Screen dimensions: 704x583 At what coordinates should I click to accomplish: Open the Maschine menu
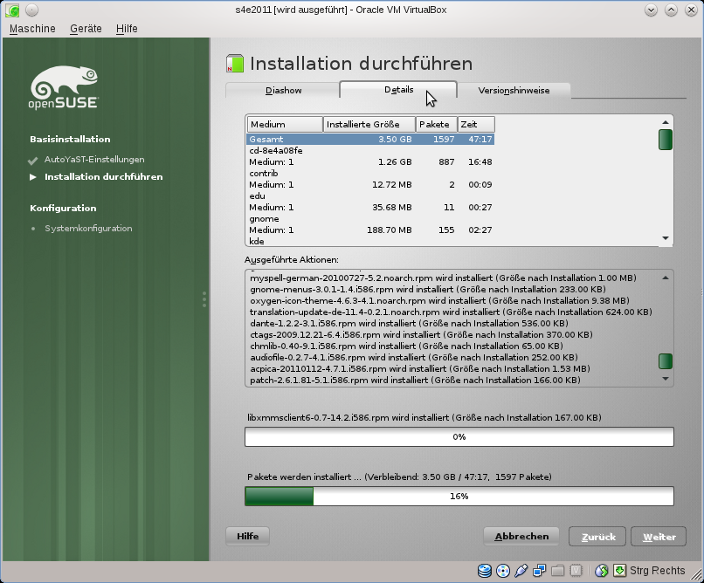click(32, 29)
